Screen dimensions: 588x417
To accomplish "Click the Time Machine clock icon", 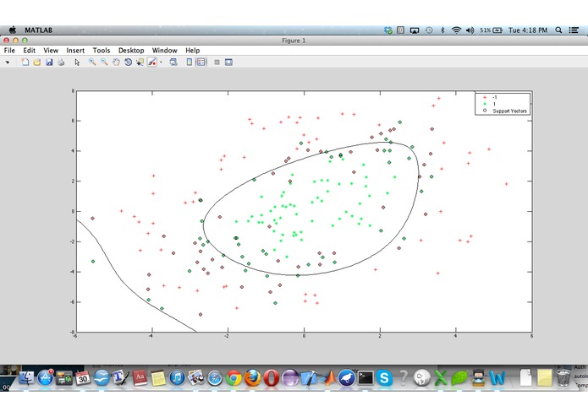I will click(x=429, y=30).
